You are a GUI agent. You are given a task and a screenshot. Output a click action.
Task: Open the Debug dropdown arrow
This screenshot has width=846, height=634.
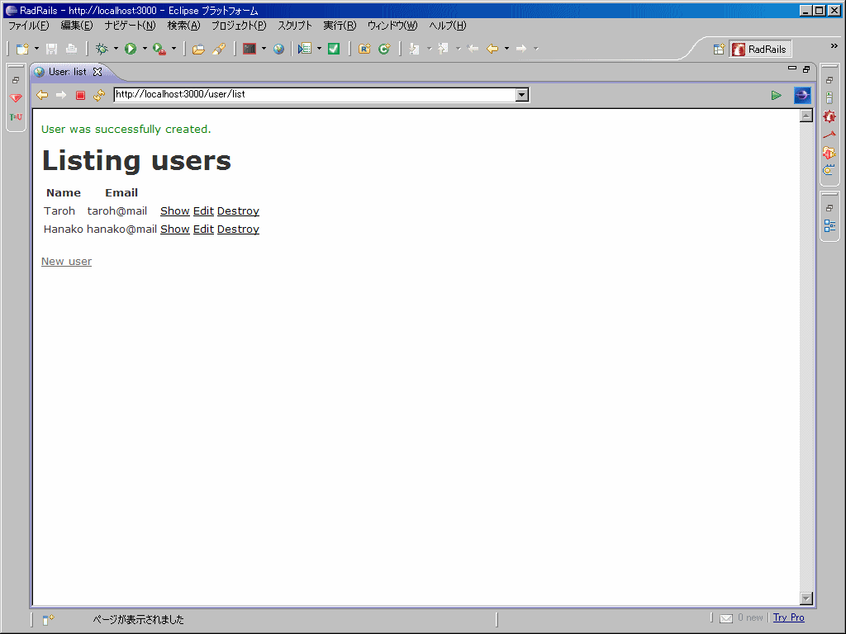point(116,49)
